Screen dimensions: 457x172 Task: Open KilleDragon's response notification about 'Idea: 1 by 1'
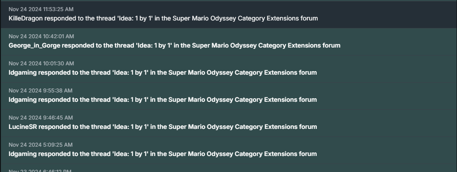229,15
